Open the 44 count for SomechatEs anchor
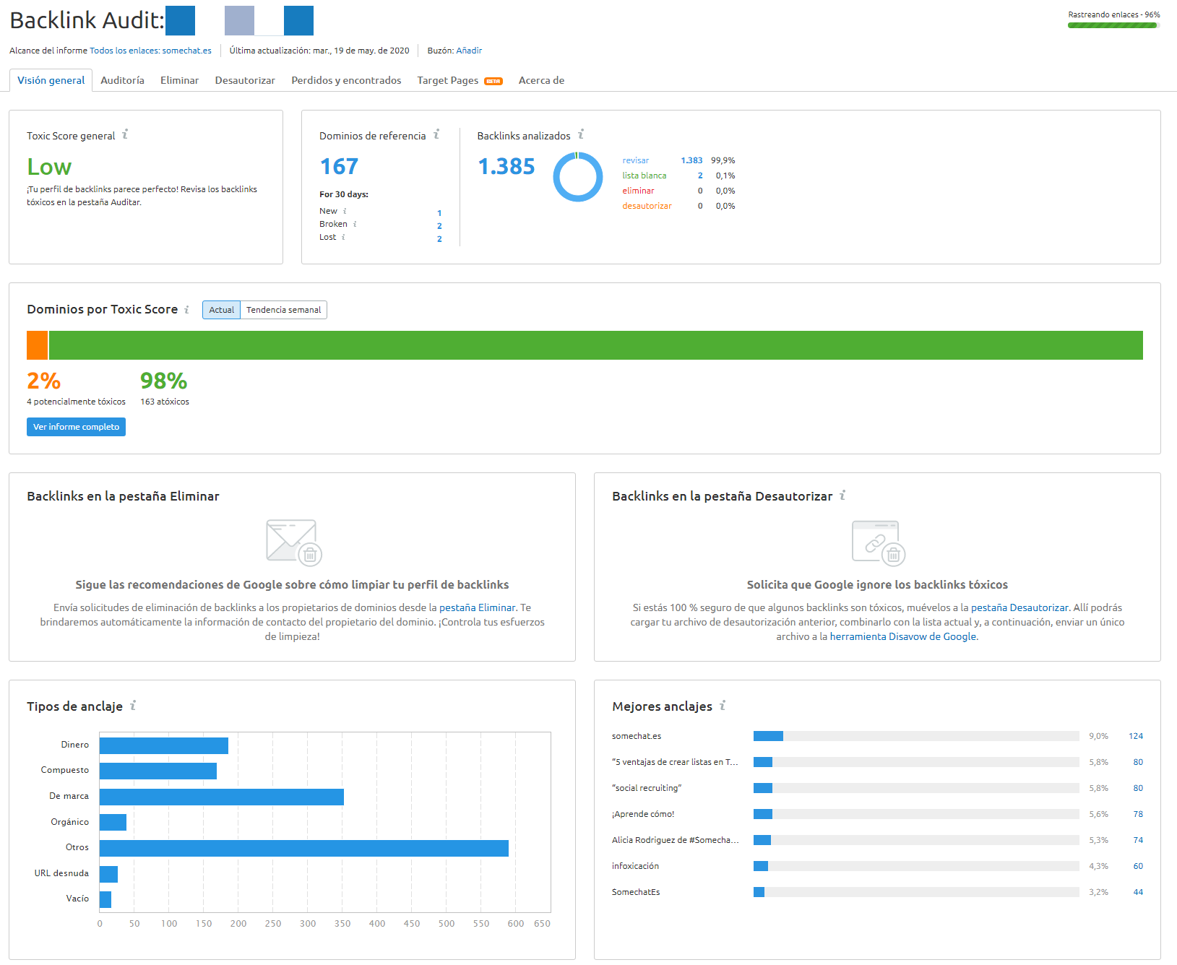 coord(1138,892)
